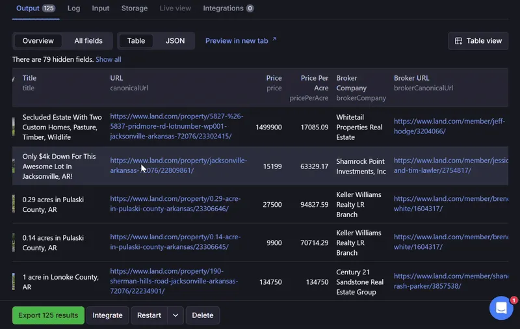
Task: Click the Integrate button
Action: click(x=107, y=315)
